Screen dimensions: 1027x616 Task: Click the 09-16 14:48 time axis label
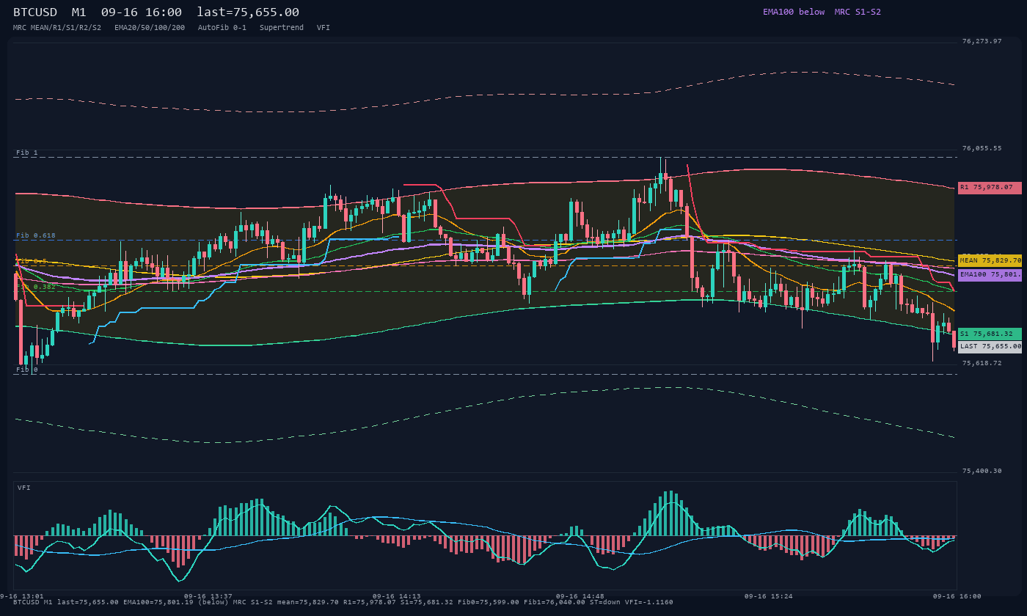click(580, 596)
